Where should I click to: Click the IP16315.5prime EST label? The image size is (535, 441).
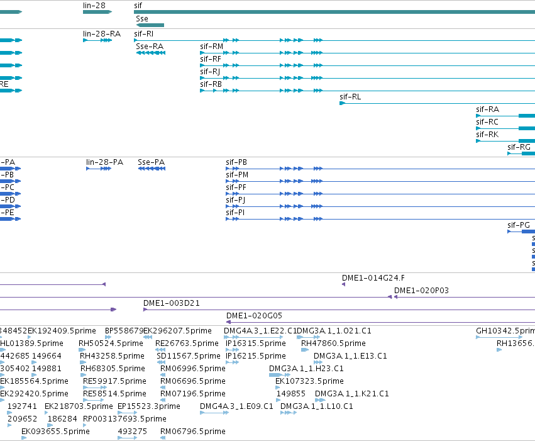pos(256,343)
